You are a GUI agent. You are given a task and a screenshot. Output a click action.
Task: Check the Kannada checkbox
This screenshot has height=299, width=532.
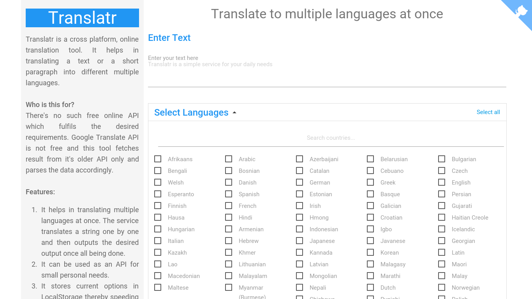(x=299, y=252)
